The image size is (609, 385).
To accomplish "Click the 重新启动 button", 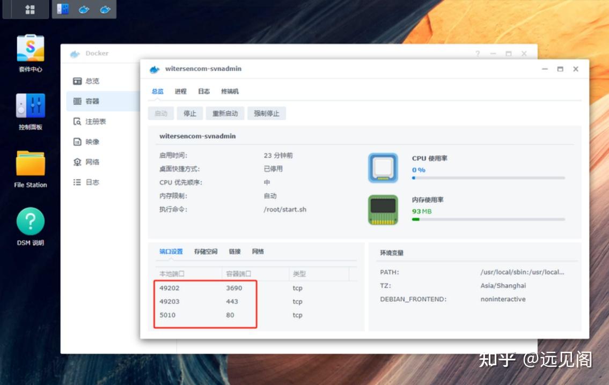I will click(225, 113).
